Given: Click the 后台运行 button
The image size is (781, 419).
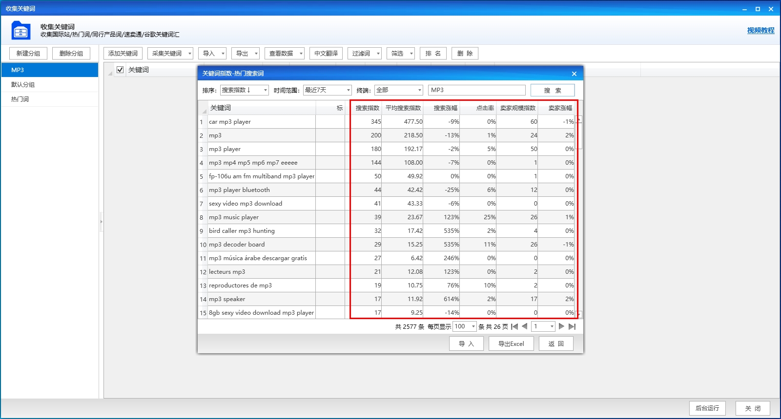Looking at the screenshot, I should tap(707, 408).
